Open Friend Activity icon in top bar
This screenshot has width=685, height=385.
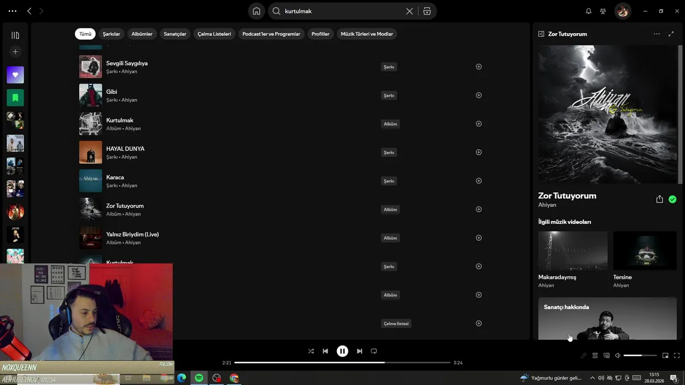[603, 11]
